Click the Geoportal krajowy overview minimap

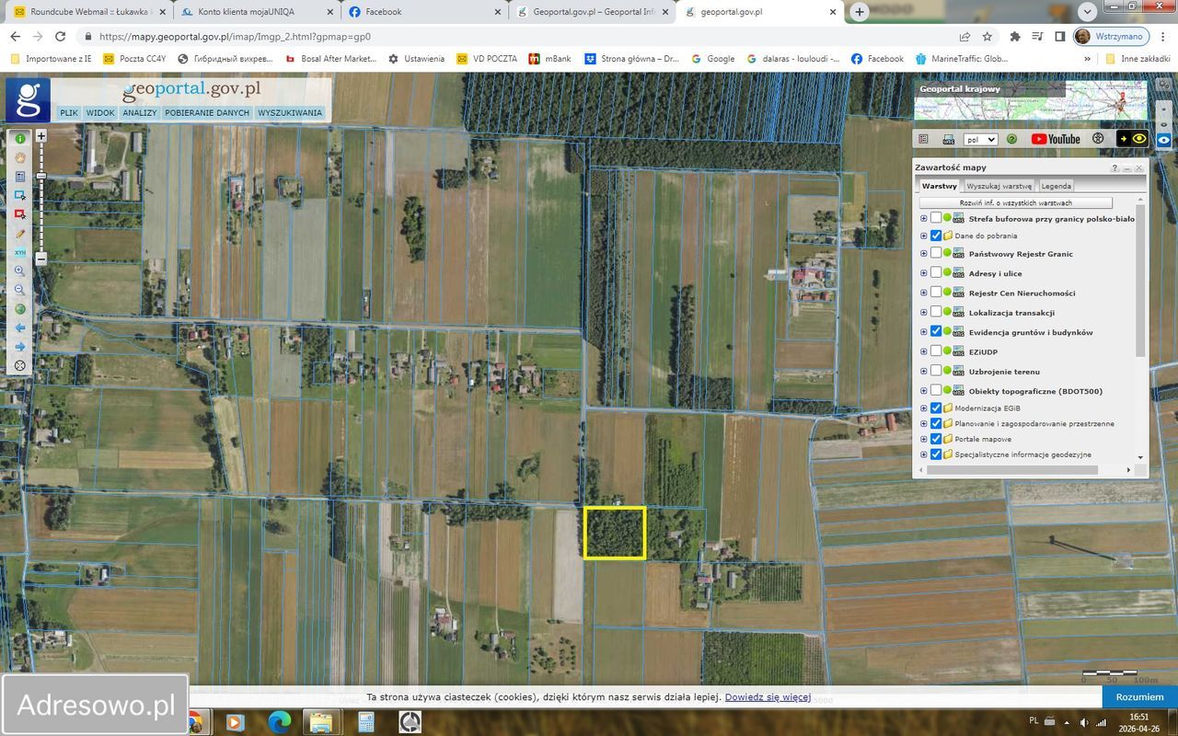(1030, 106)
